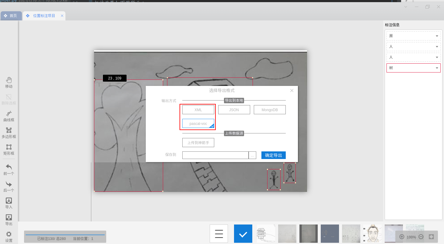Click the 当前位置: 1 status text
Image resolution: width=444 pixels, height=244 pixels.
click(83, 239)
